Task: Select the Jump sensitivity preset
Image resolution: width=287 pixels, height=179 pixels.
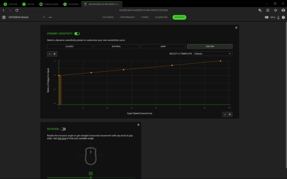Action: [x=163, y=46]
